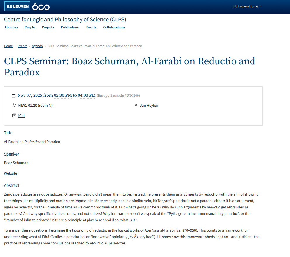Click the KU Leuven logo
Image resolution: width=290 pixels, height=257 pixels.
17,6
